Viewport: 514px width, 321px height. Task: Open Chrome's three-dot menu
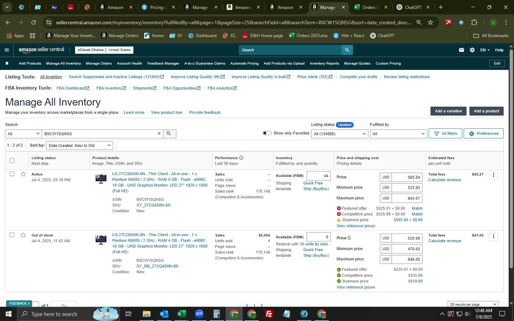pyautogui.click(x=506, y=22)
